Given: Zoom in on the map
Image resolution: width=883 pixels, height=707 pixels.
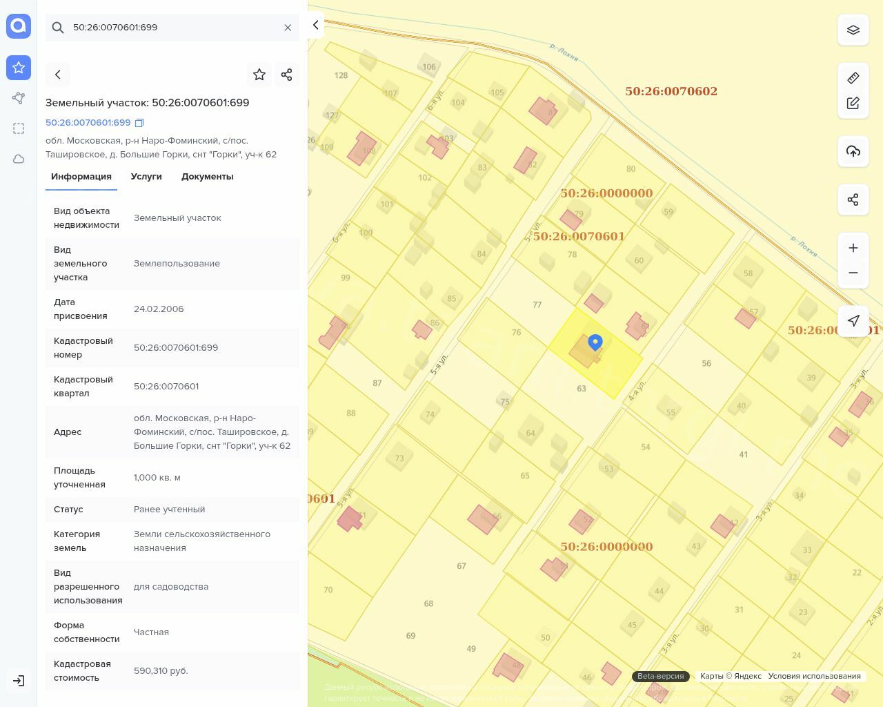Looking at the screenshot, I should point(853,248).
